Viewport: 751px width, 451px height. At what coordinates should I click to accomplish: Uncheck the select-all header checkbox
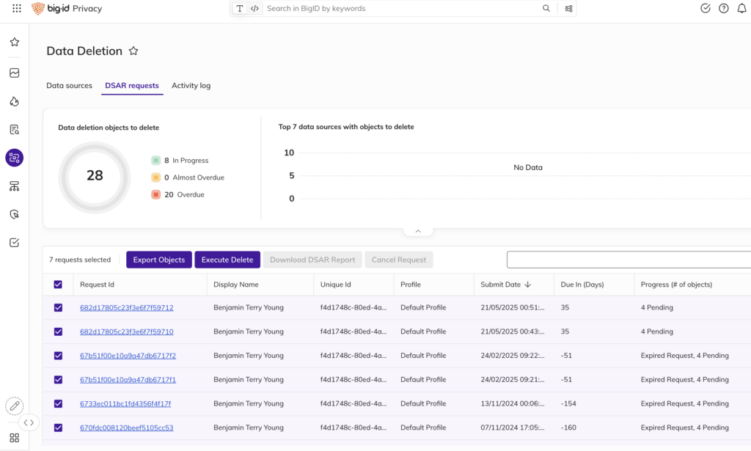pyautogui.click(x=58, y=285)
